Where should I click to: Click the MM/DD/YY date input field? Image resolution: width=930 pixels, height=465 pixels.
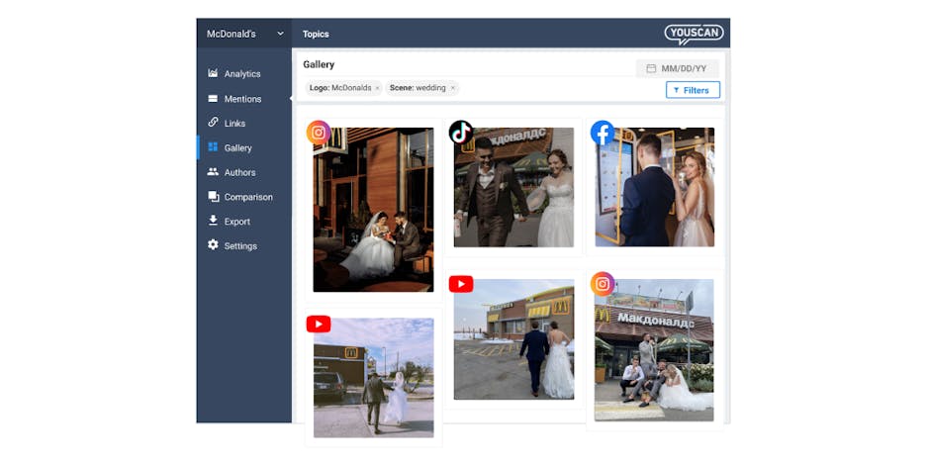(x=678, y=68)
